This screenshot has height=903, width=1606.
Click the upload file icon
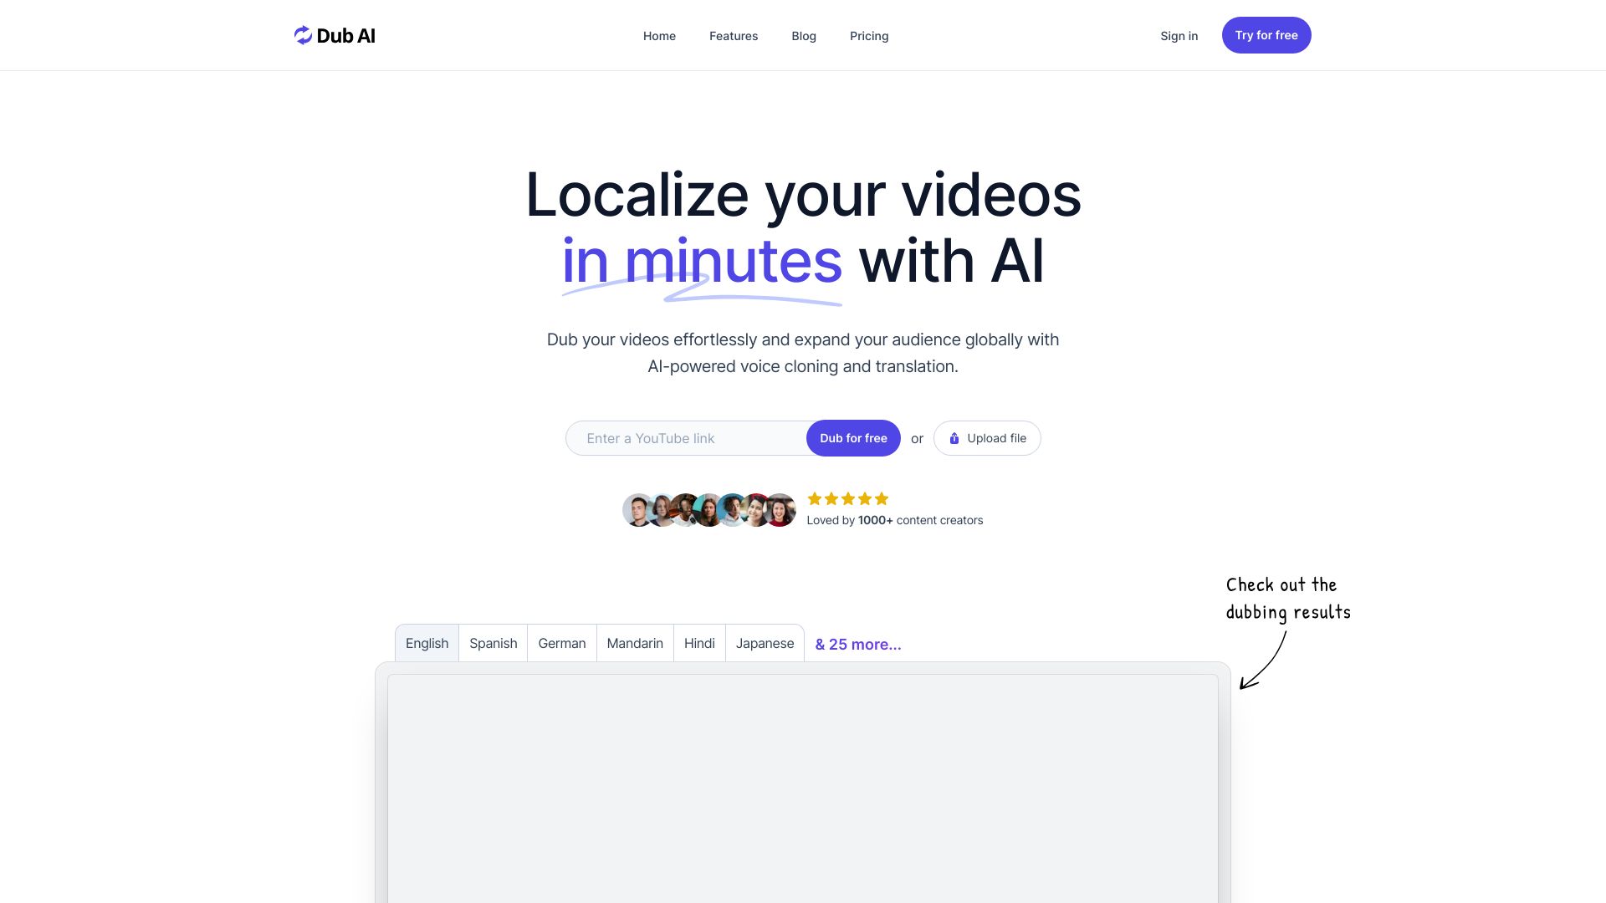coord(953,438)
